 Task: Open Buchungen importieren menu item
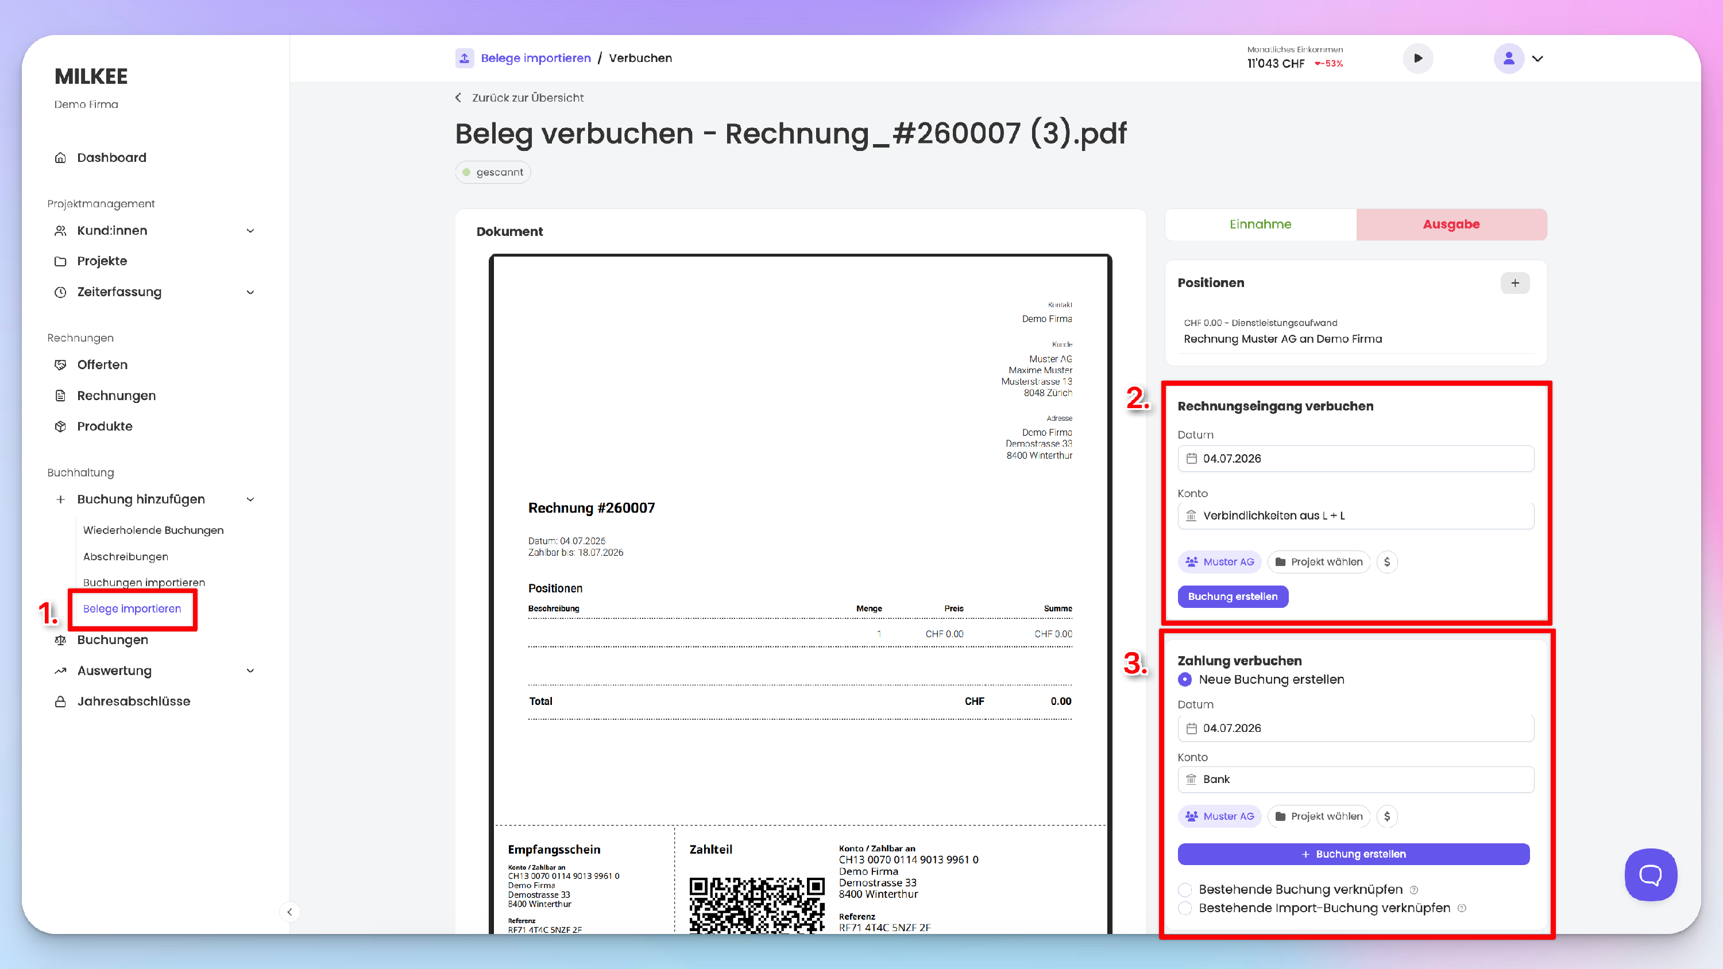click(x=144, y=583)
